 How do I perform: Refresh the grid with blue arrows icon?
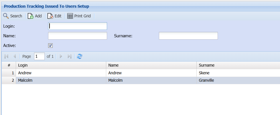pyautogui.click(x=80, y=56)
